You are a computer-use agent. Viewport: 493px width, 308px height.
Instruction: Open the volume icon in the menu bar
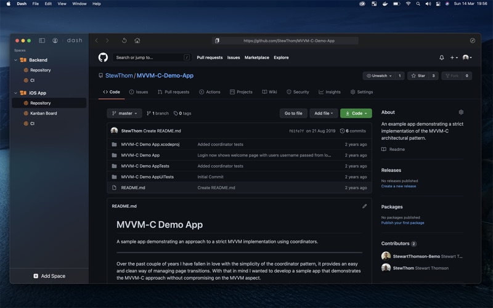[x=428, y=4]
